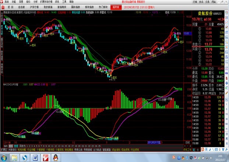This screenshot has width=229, height=162.
Task: Click the 周 period icon in right sidebar
Action: (x=227, y=138)
